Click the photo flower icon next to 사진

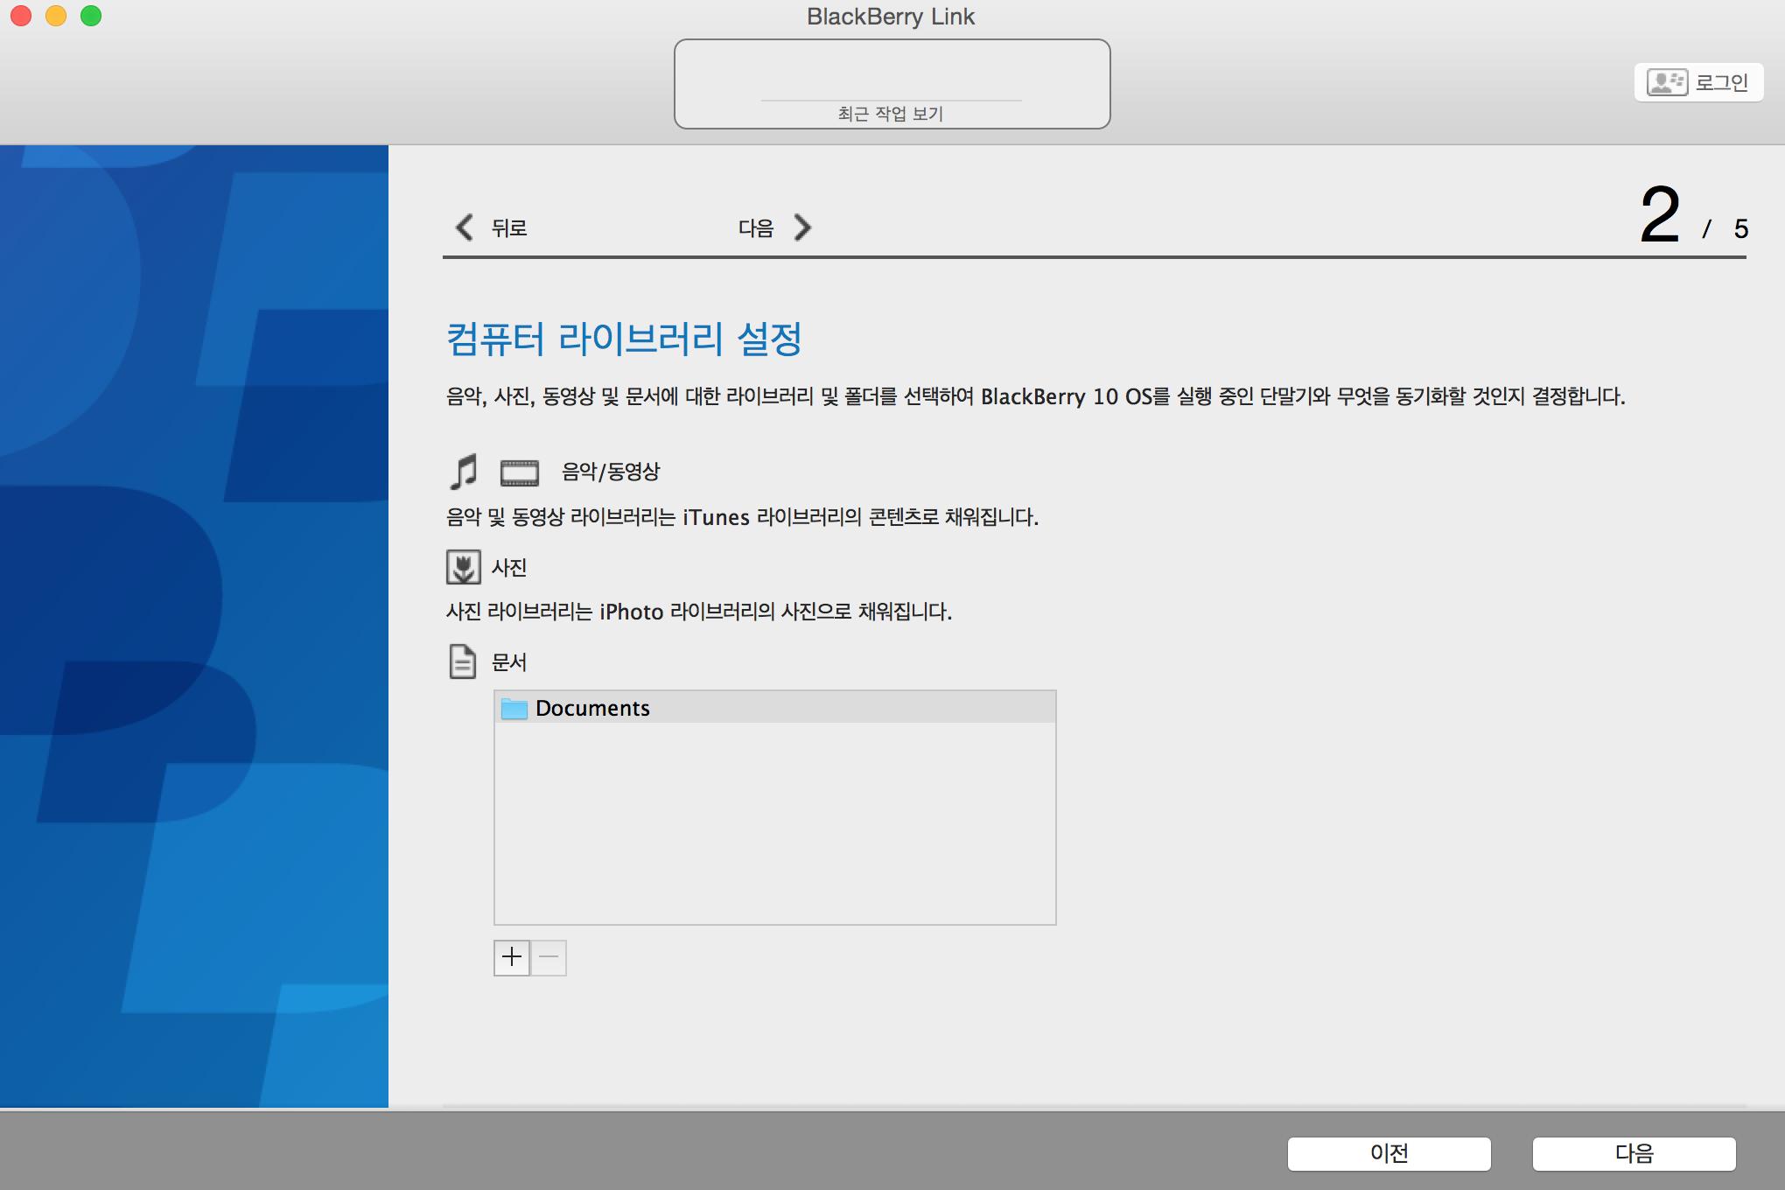tap(464, 567)
